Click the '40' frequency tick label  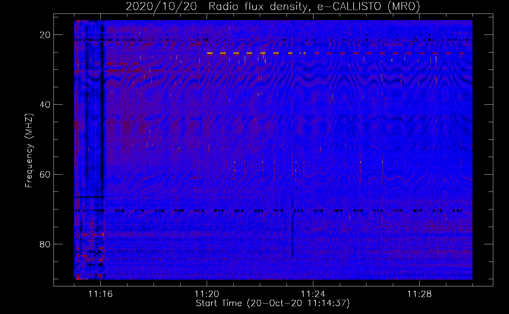click(45, 105)
